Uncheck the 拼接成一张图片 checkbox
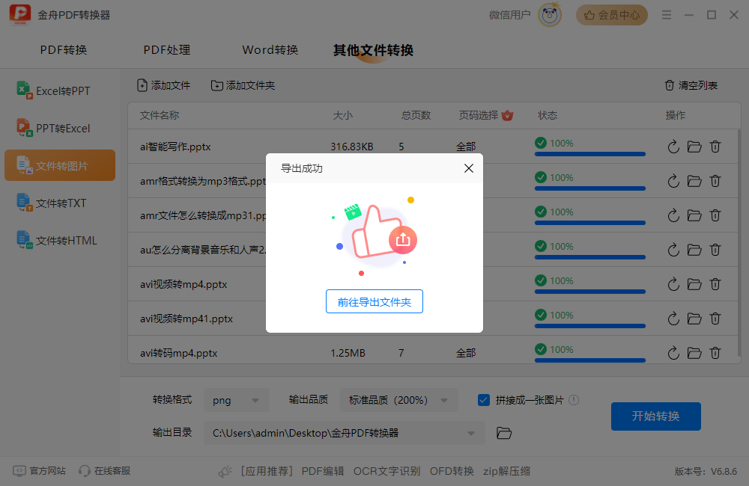This screenshot has width=749, height=486. point(483,400)
